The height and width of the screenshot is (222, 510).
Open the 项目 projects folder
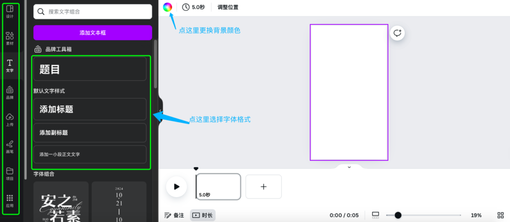pyautogui.click(x=10, y=174)
